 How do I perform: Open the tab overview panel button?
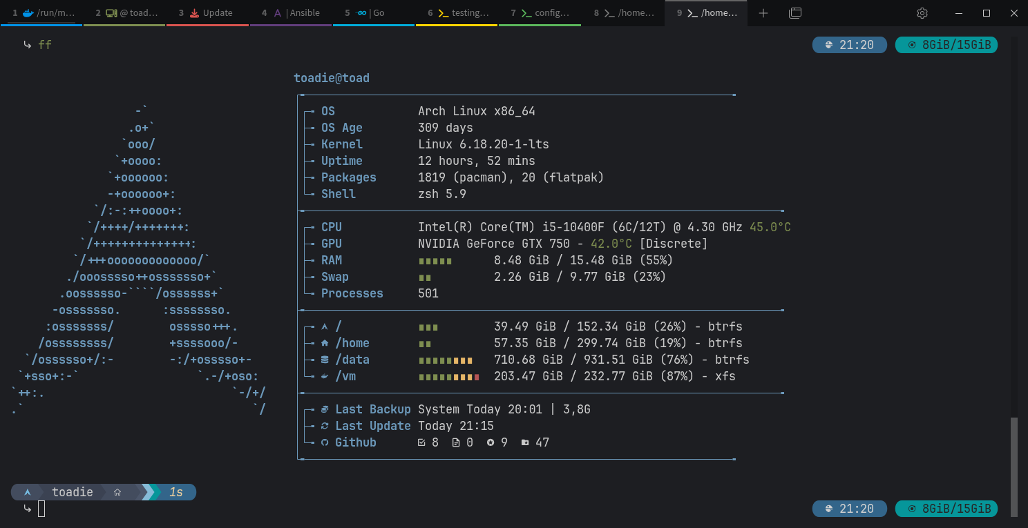coord(795,13)
